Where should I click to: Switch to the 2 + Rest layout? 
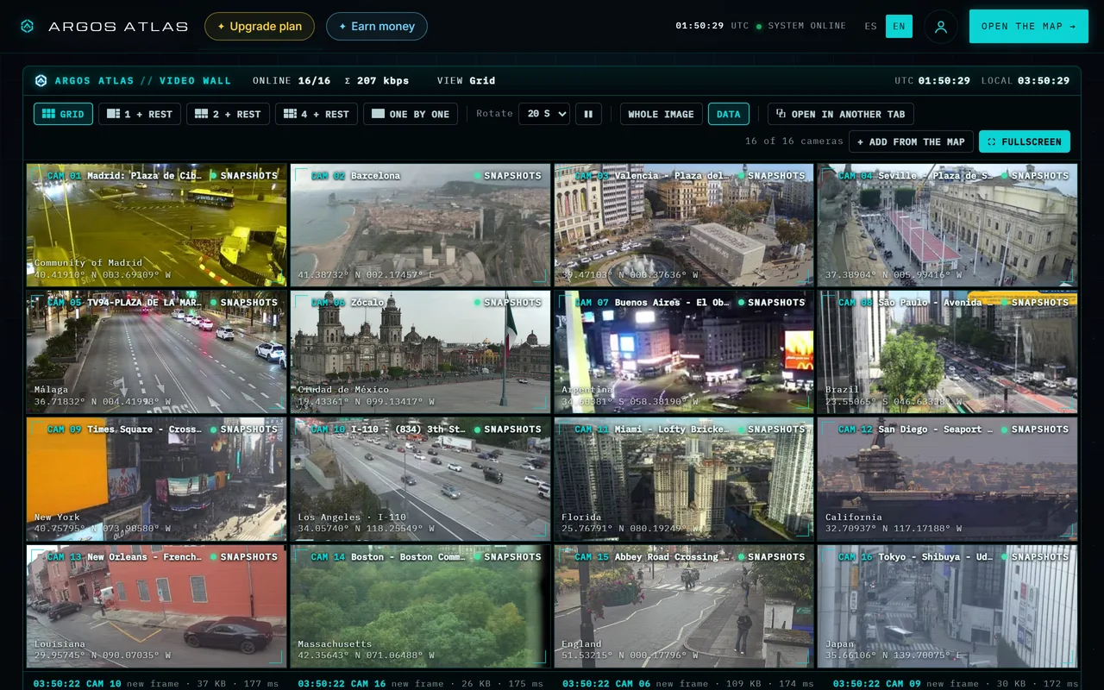(x=229, y=114)
